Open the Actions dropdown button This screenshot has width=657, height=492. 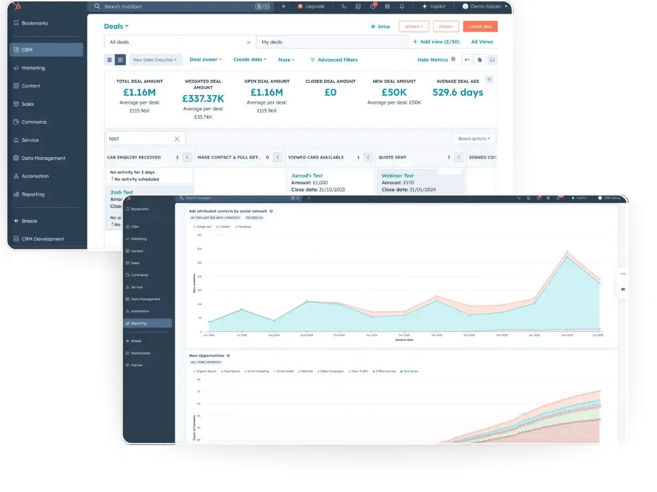[414, 26]
